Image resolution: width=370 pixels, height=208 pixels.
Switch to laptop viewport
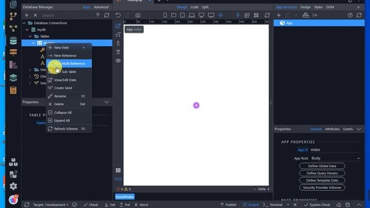(192, 16)
